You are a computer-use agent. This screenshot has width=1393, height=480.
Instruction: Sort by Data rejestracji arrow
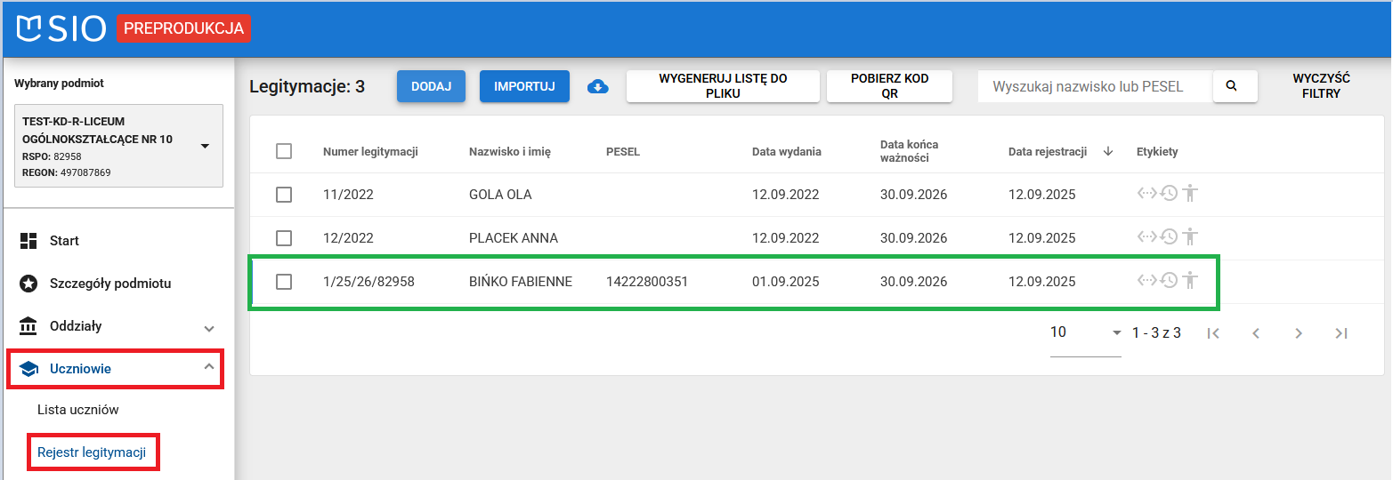point(1108,151)
